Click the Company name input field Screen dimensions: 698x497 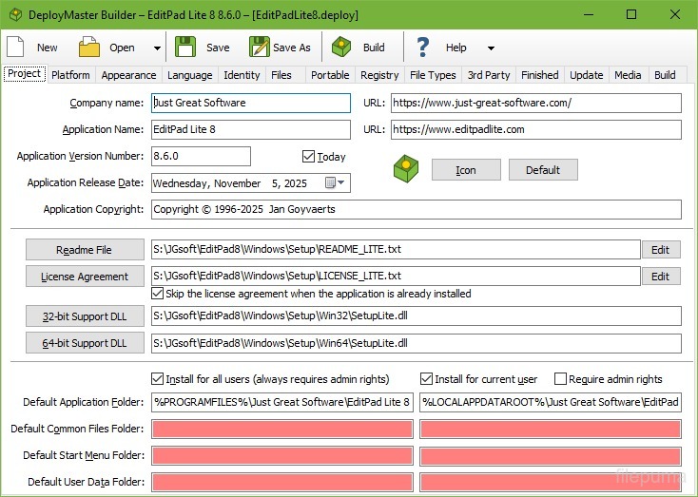click(251, 103)
